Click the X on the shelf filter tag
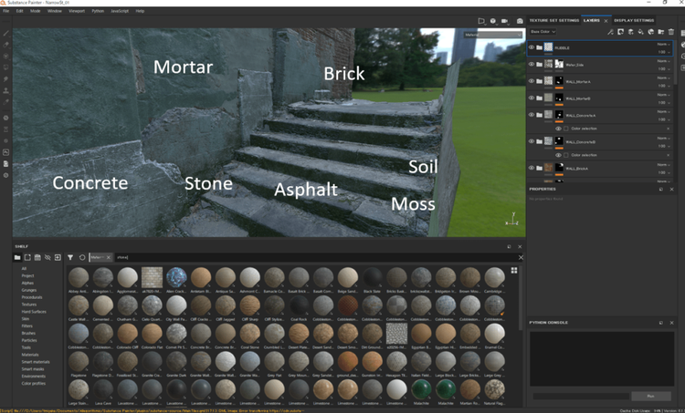This screenshot has width=685, height=413. coord(109,258)
